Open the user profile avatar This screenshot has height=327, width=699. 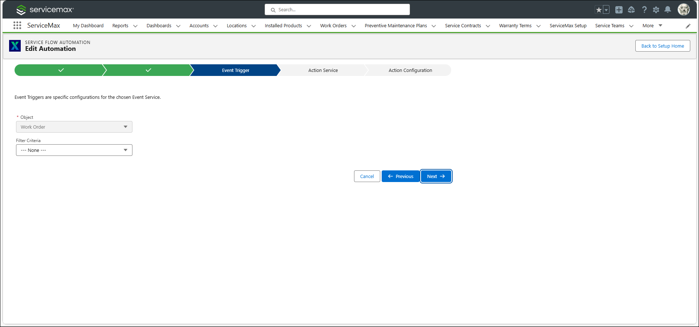pos(684,9)
